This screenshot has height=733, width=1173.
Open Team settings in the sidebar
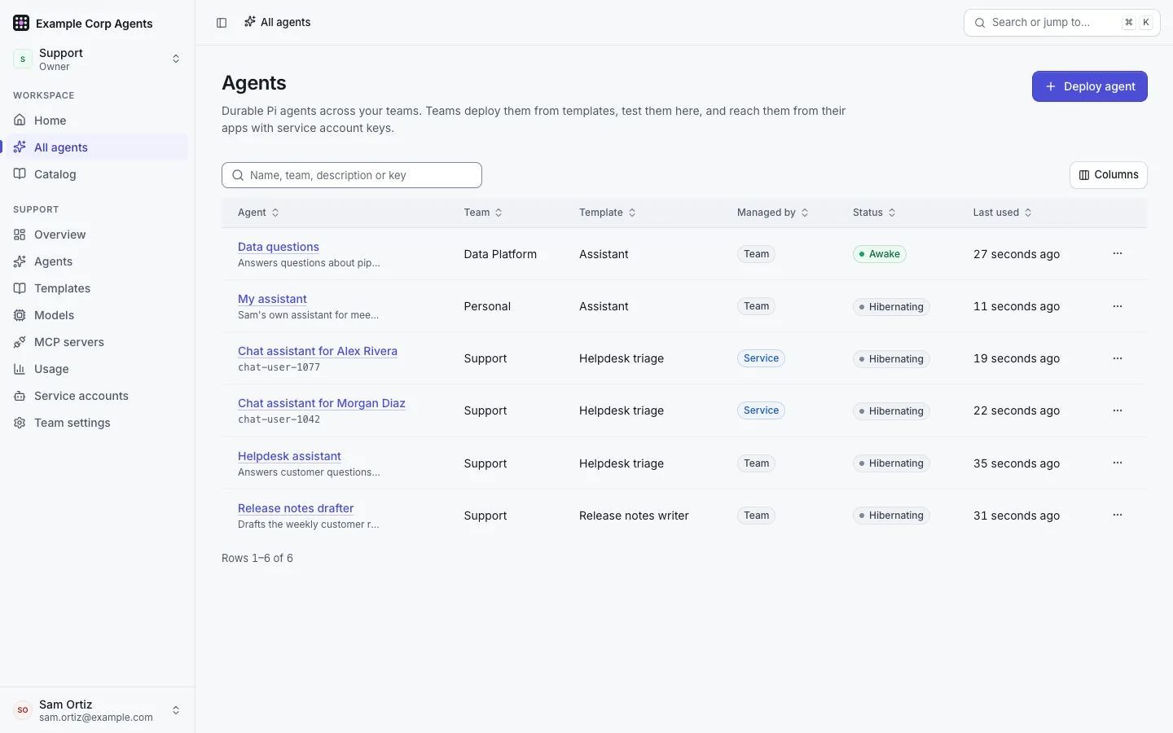click(x=98, y=423)
